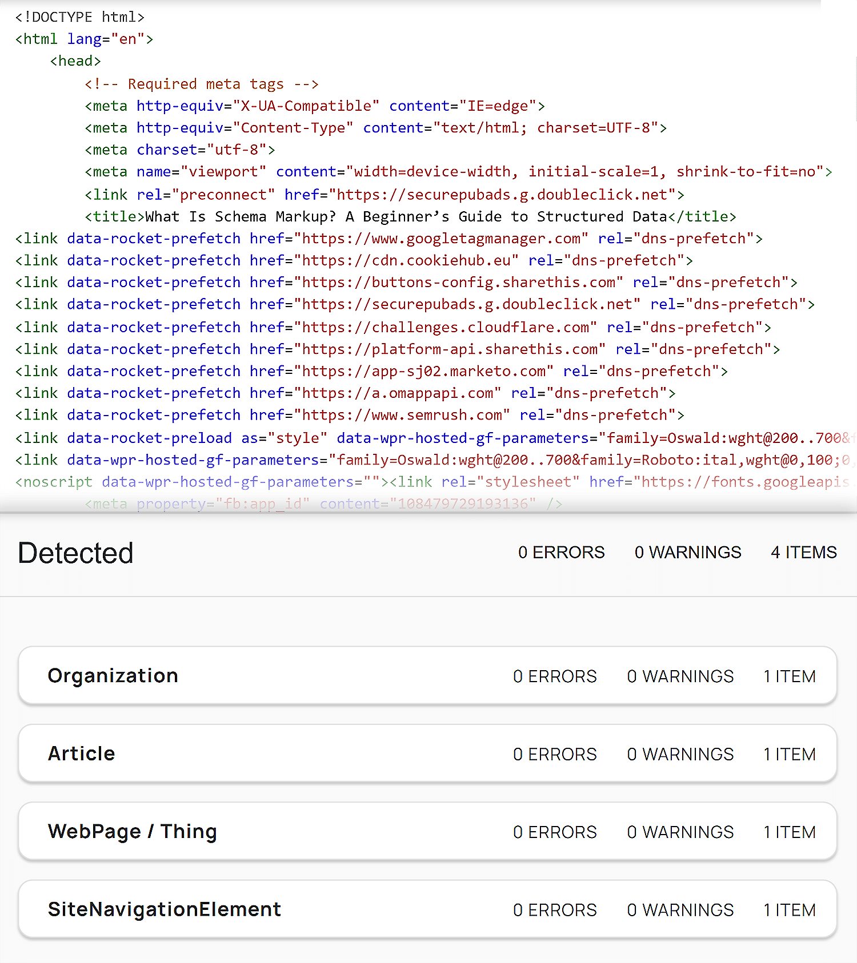The width and height of the screenshot is (857, 963).
Task: Click the 'Detected' heading
Action: coord(75,553)
